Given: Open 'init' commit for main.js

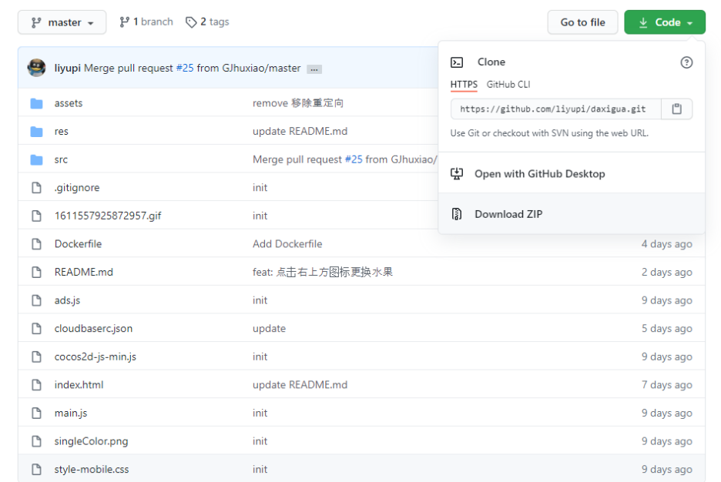Looking at the screenshot, I should (x=260, y=413).
